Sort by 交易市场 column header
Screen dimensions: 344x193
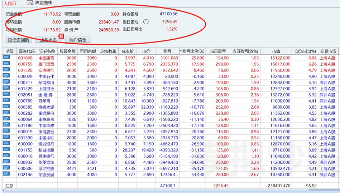pos(328,51)
